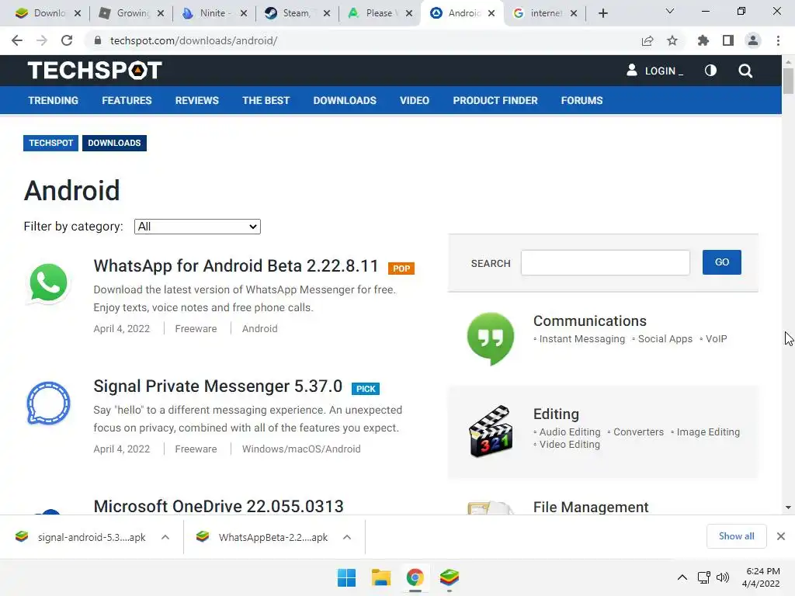Switch to the Please tab
The width and height of the screenshot is (795, 596).
[x=379, y=13]
